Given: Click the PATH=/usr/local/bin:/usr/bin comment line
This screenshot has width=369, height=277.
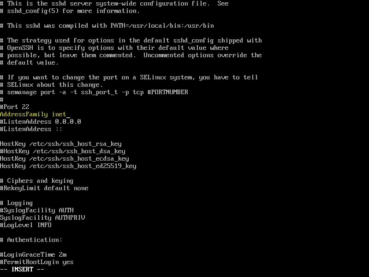Looking at the screenshot, I should [x=107, y=25].
